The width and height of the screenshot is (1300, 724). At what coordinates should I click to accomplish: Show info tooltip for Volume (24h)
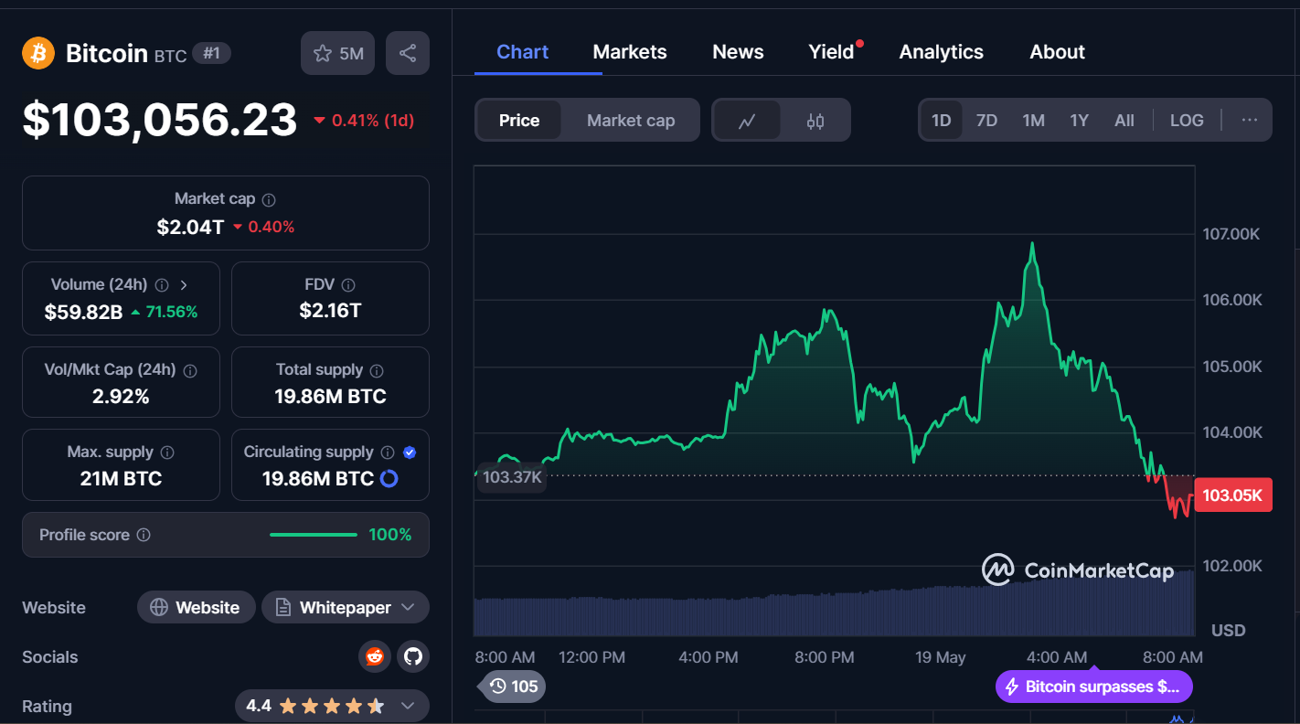162,285
